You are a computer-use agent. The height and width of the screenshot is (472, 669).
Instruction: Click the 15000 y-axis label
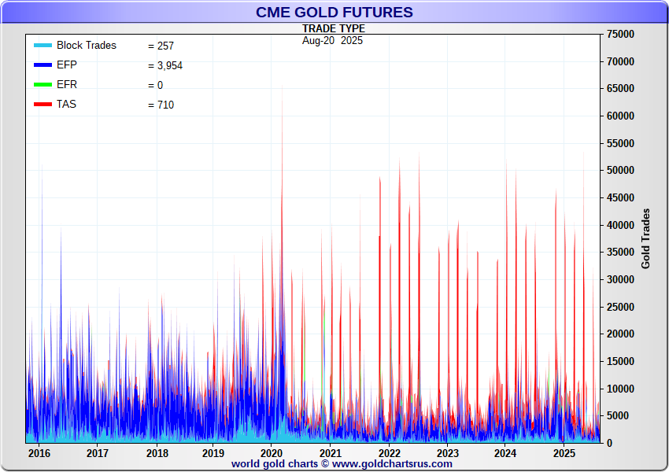pos(620,361)
